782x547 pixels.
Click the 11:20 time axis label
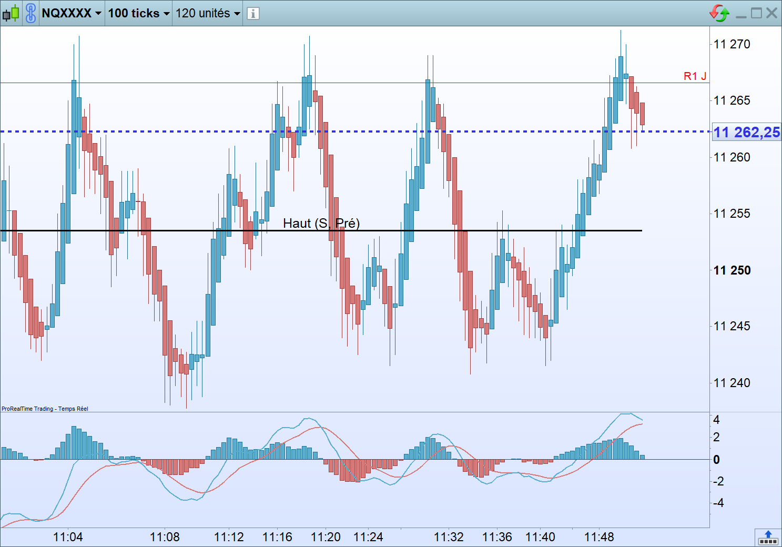point(326,537)
